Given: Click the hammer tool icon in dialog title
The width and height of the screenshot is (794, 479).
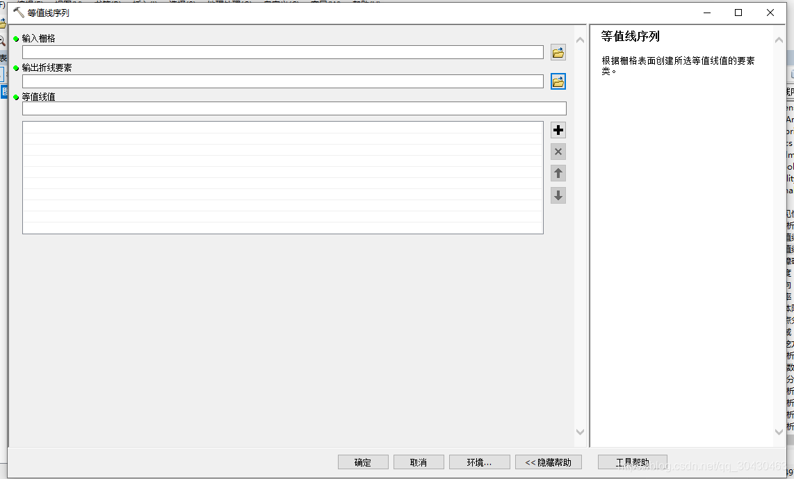Looking at the screenshot, I should [x=17, y=12].
